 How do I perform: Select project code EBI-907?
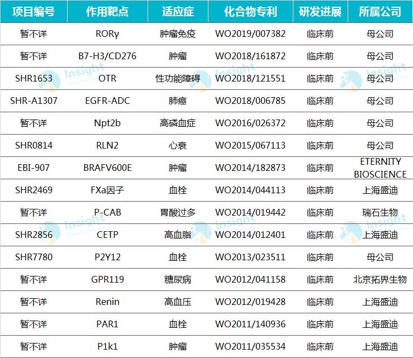[x=34, y=168]
